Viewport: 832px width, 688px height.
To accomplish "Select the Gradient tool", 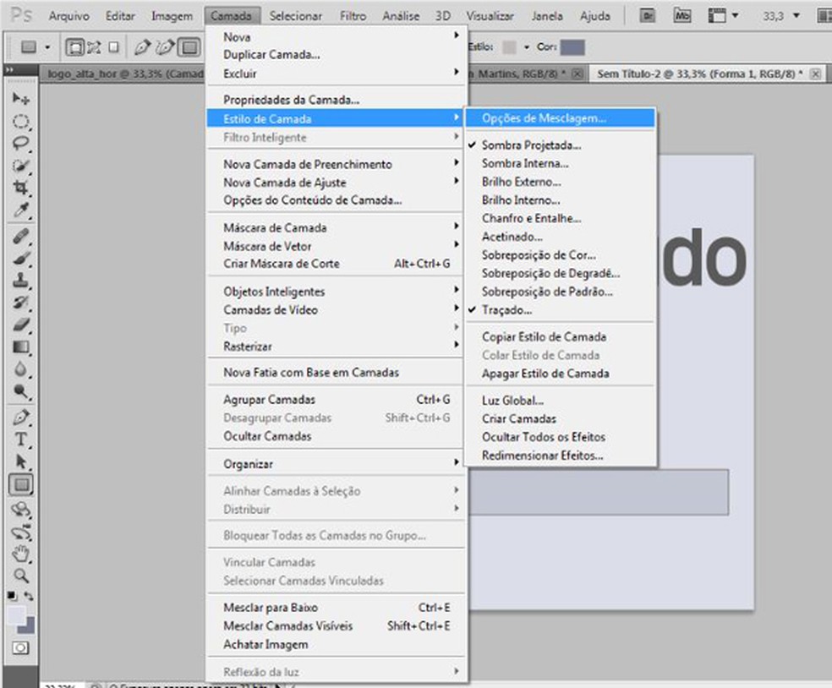I will point(20,347).
